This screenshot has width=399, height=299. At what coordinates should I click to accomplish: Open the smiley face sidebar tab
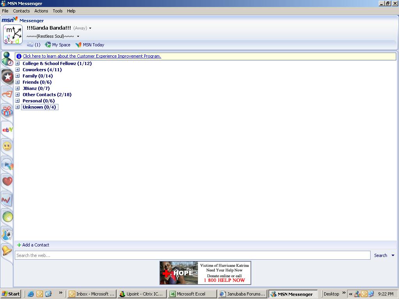7,146
